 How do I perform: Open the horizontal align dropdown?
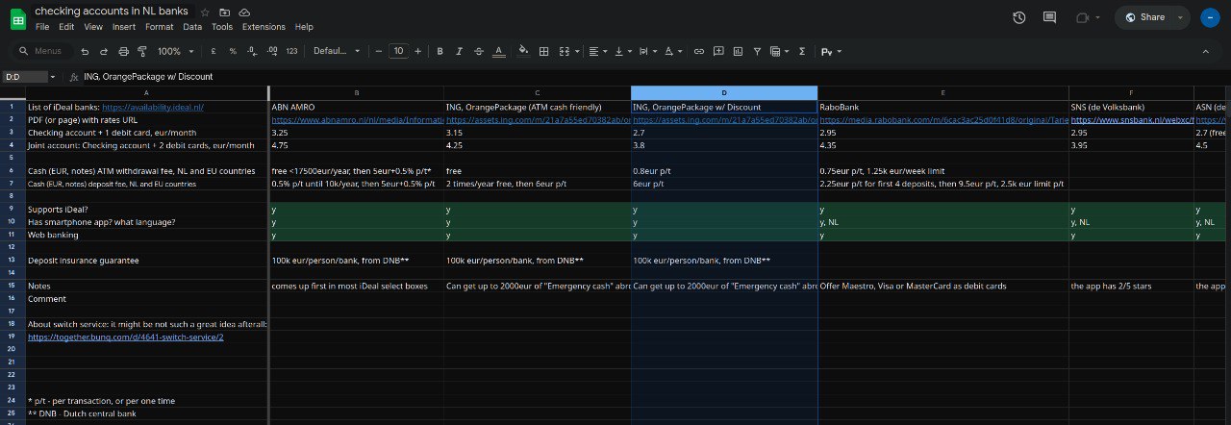597,51
